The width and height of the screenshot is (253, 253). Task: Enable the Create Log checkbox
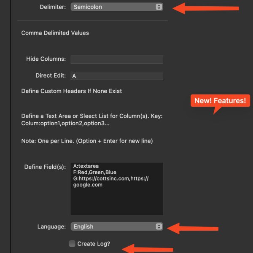[72, 244]
